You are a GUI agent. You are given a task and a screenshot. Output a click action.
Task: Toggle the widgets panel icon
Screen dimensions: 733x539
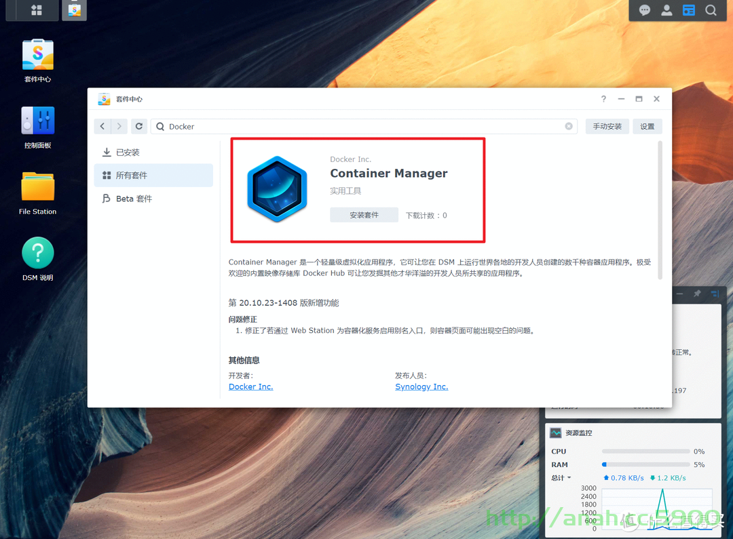[689, 10]
